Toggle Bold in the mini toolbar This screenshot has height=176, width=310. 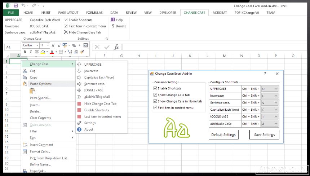[x=25, y=52]
